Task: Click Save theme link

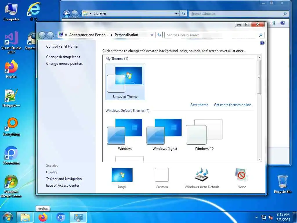Action: [199, 105]
